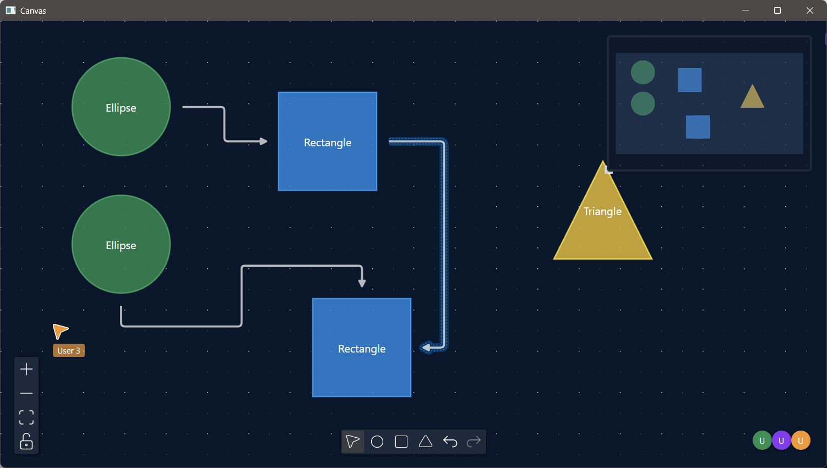Select the upper Rectangle node

tap(328, 141)
